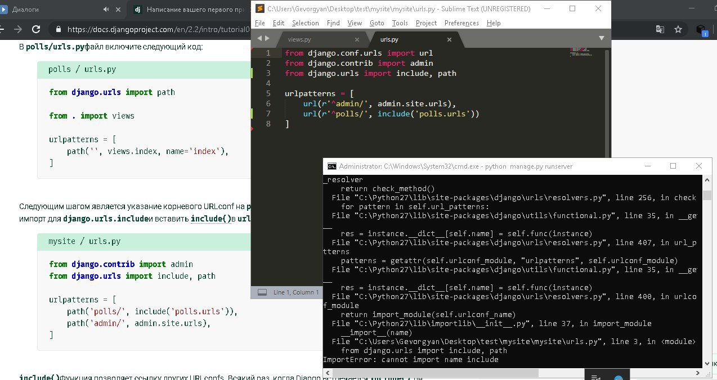Click the previous tab arrow in Sublime
The image size is (717, 380).
click(259, 38)
